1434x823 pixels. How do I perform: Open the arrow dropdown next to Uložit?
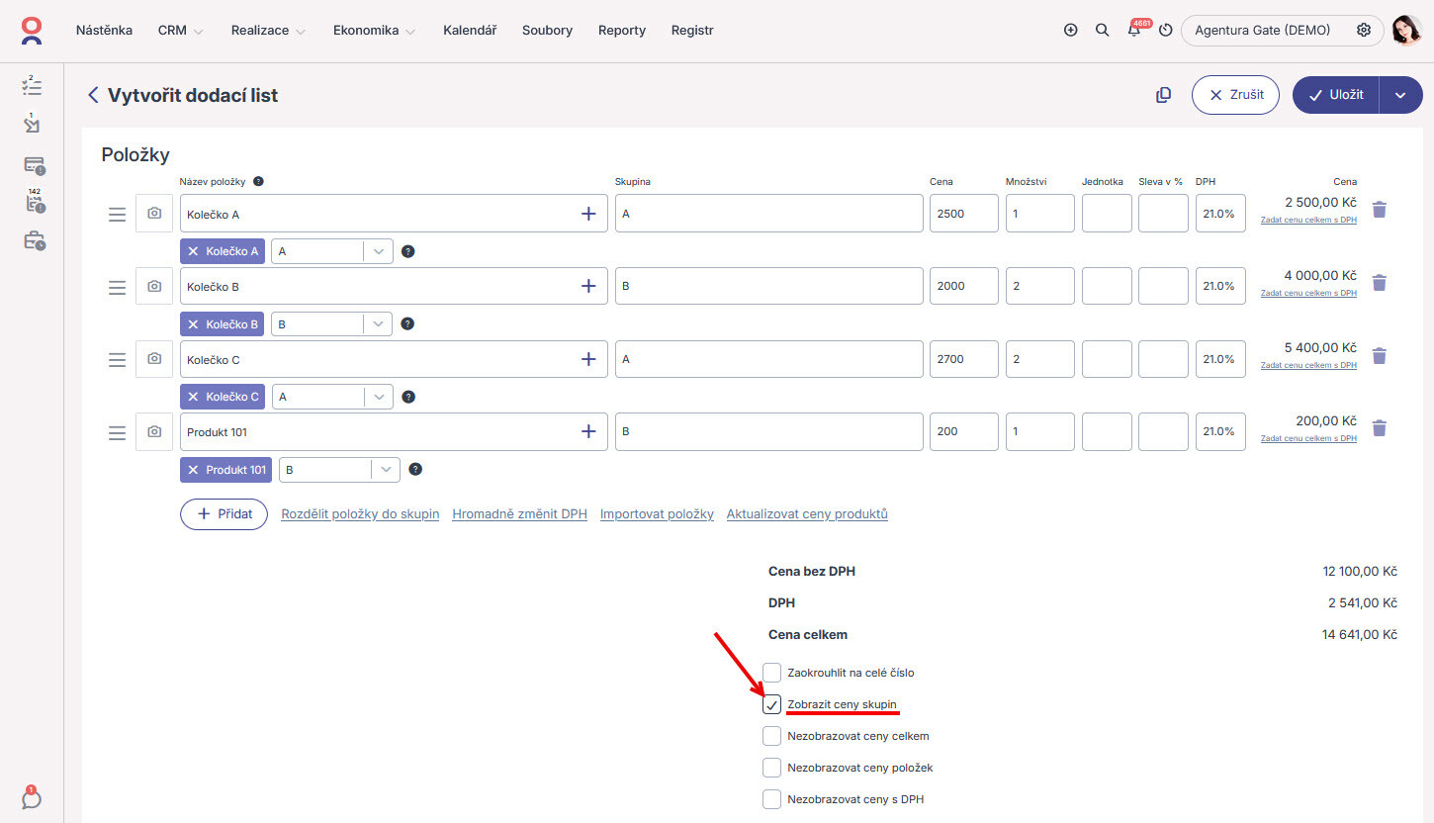click(1400, 95)
